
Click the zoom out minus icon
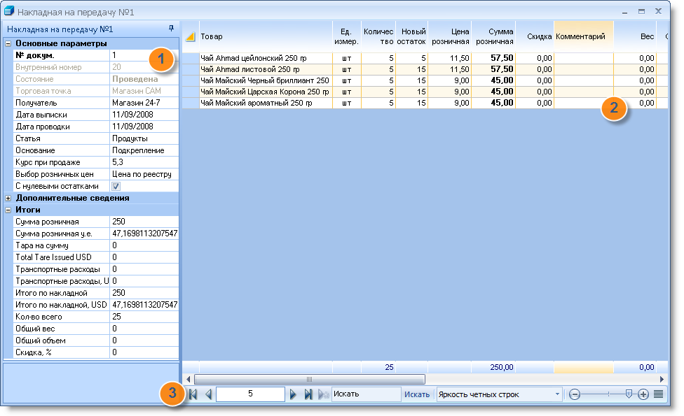575,395
